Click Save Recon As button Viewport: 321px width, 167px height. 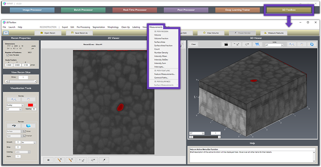click(x=79, y=33)
